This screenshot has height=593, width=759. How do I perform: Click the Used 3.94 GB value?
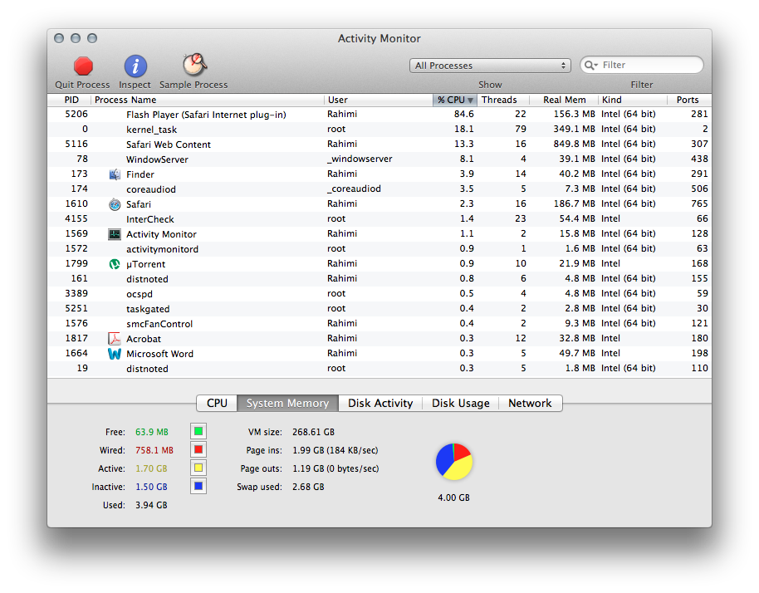[x=151, y=506]
